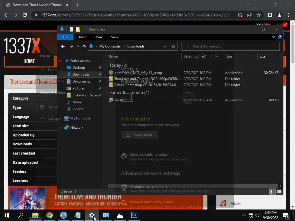Click New folder icon in Explorer title bar
Screen dimensions: 295x221
tap(78, 29)
